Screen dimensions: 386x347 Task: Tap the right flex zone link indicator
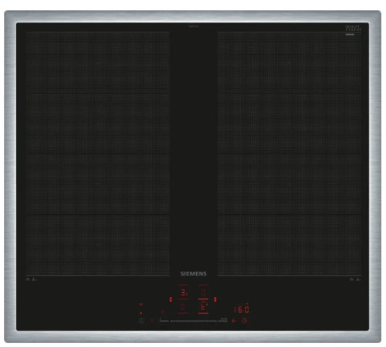pos(215,300)
